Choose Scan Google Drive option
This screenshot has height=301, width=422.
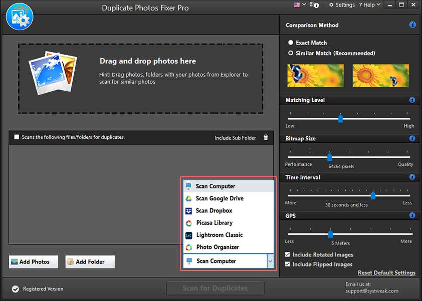click(229, 198)
